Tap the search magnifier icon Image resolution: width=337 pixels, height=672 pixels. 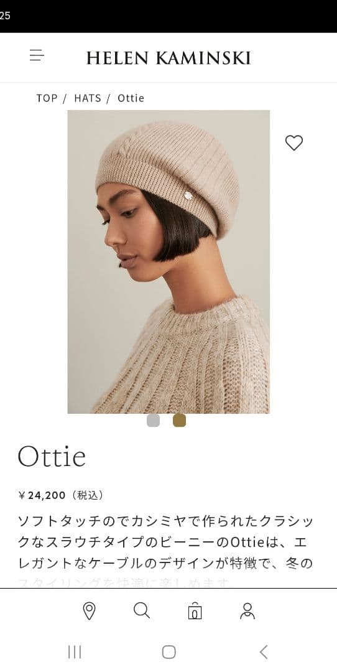pyautogui.click(x=142, y=610)
